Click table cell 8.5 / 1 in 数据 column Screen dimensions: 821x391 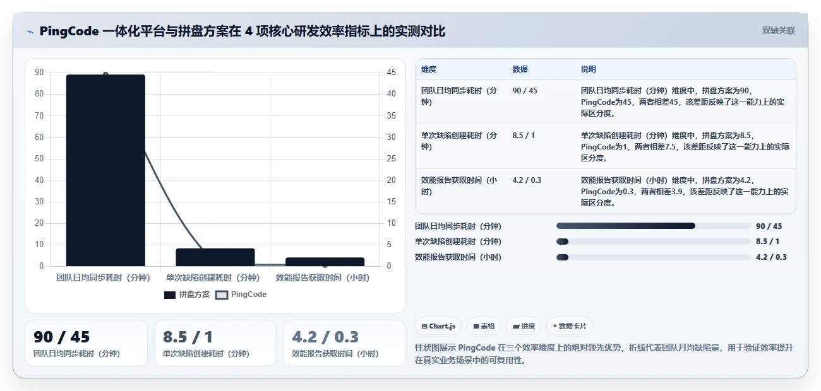[x=524, y=136]
